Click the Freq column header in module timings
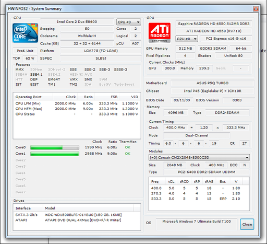 coord(157,181)
